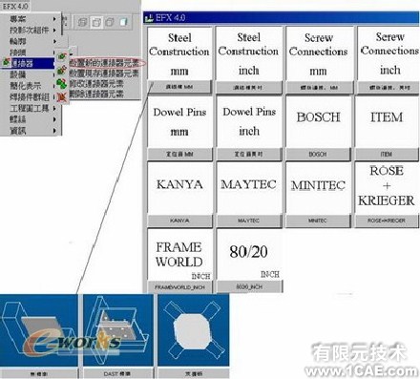Choose the no-hidden-line display toolbar icon
The image size is (420, 379).
(x=110, y=22)
